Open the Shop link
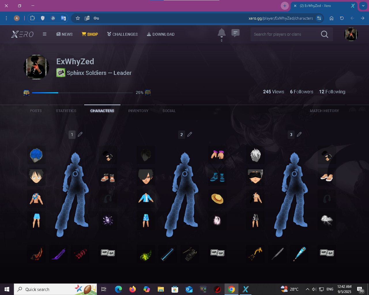The width and height of the screenshot is (369, 295). coord(90,34)
